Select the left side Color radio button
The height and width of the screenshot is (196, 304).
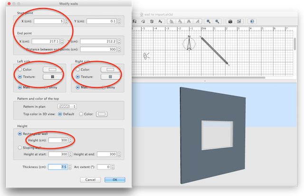[19, 69]
